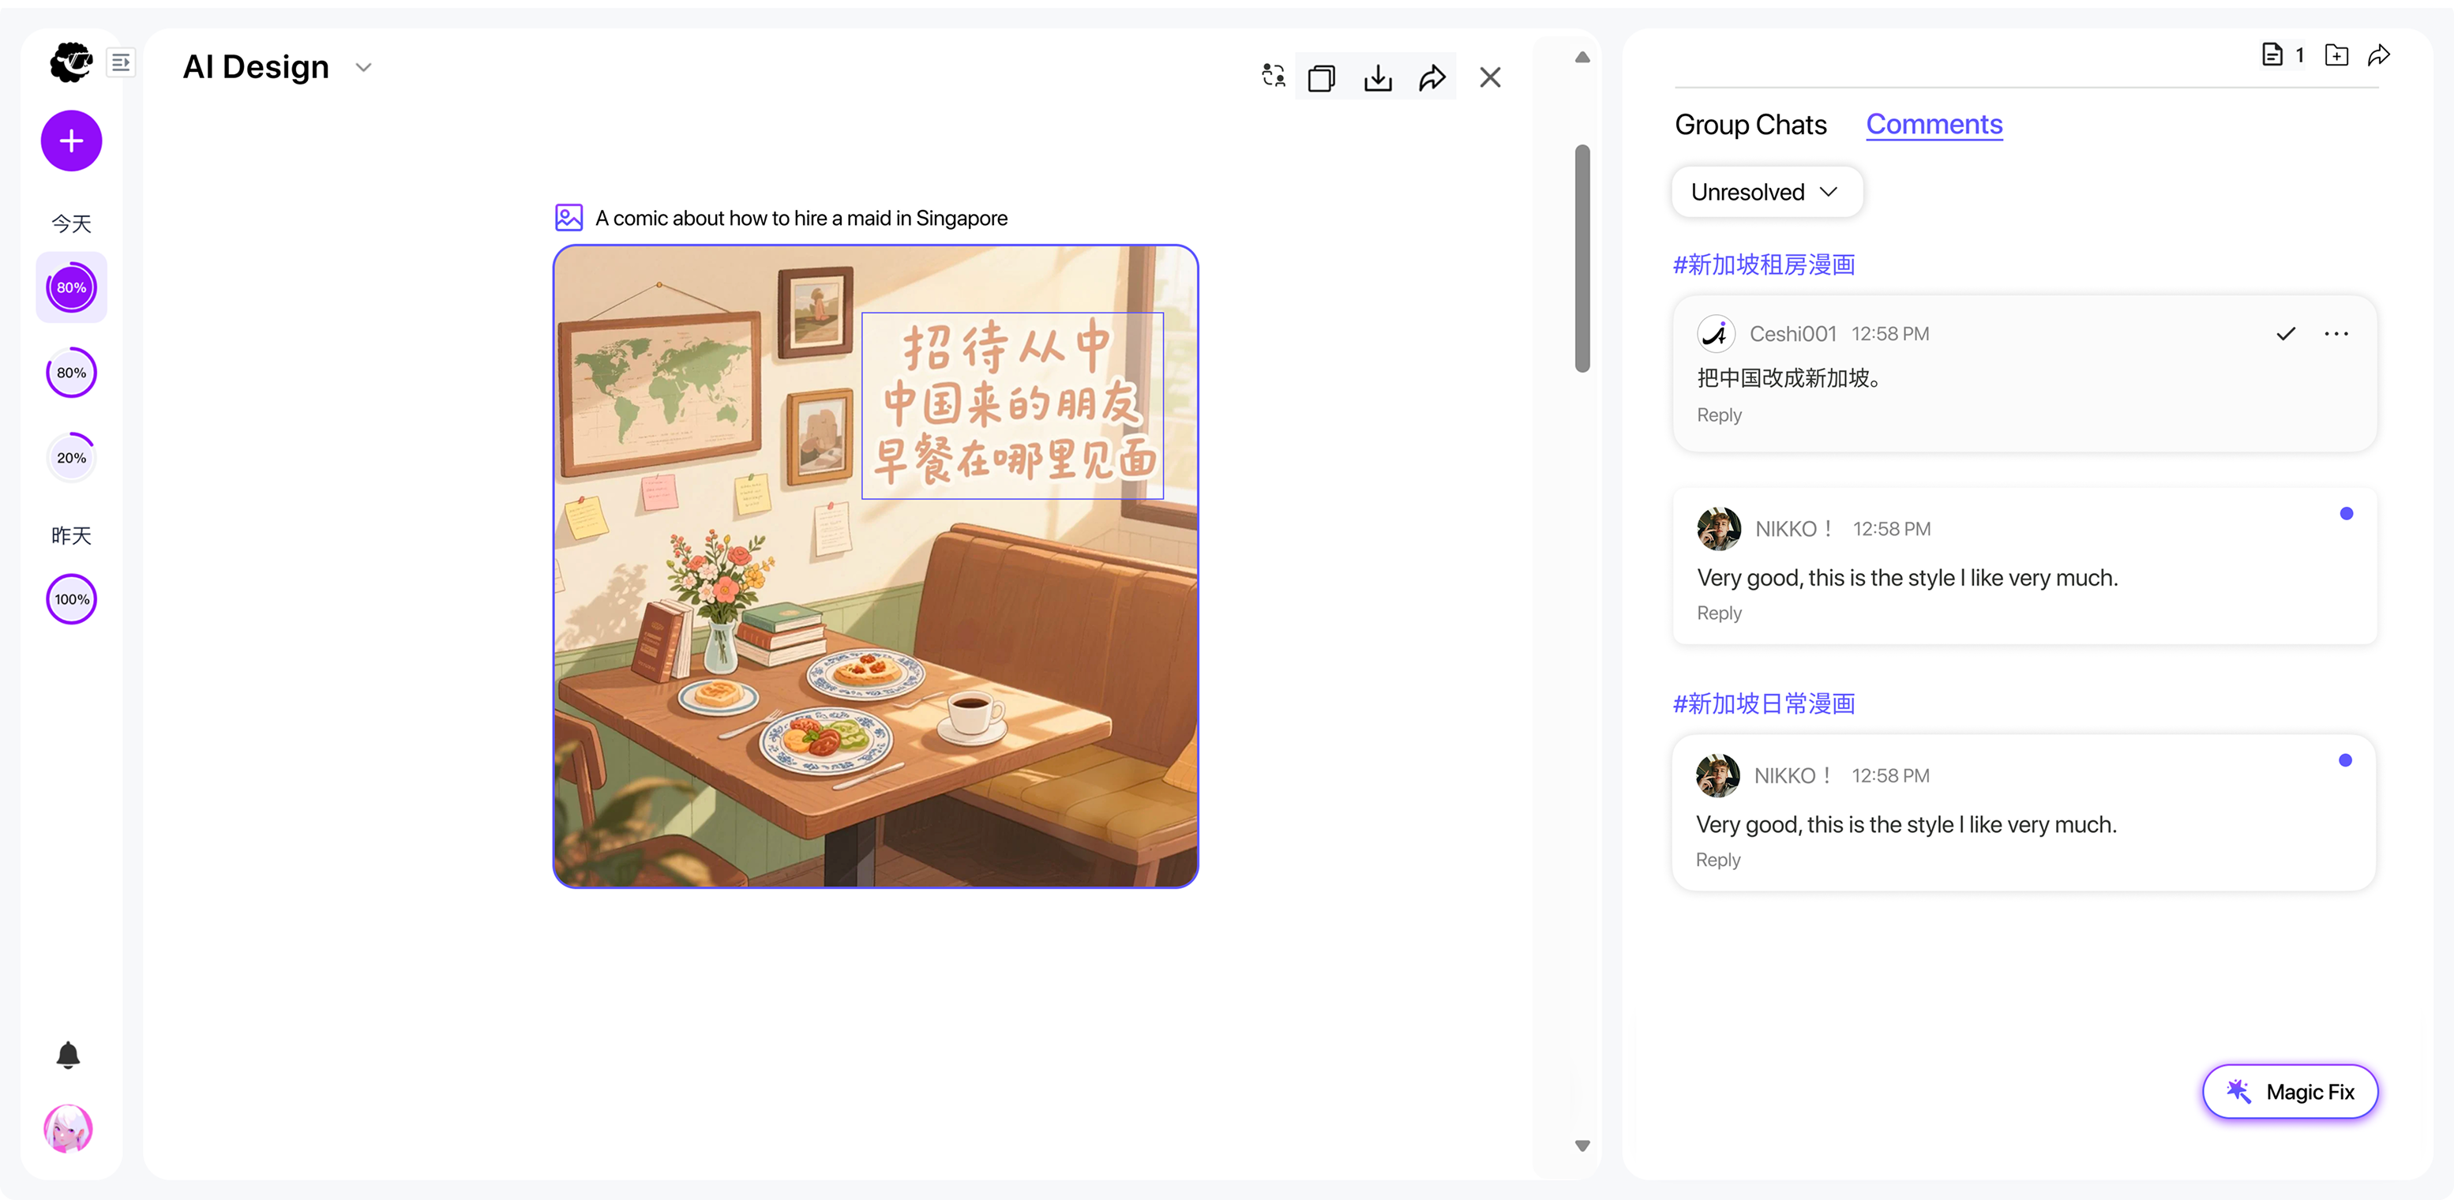Open the Unresolved filter dropdown
The height and width of the screenshot is (1200, 2454).
pos(1766,191)
